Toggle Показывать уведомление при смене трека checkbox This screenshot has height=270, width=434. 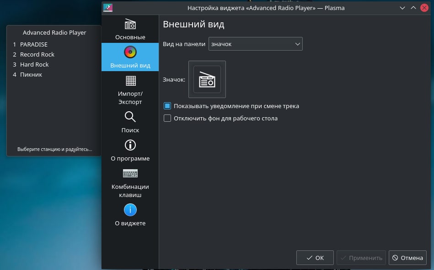(x=167, y=106)
